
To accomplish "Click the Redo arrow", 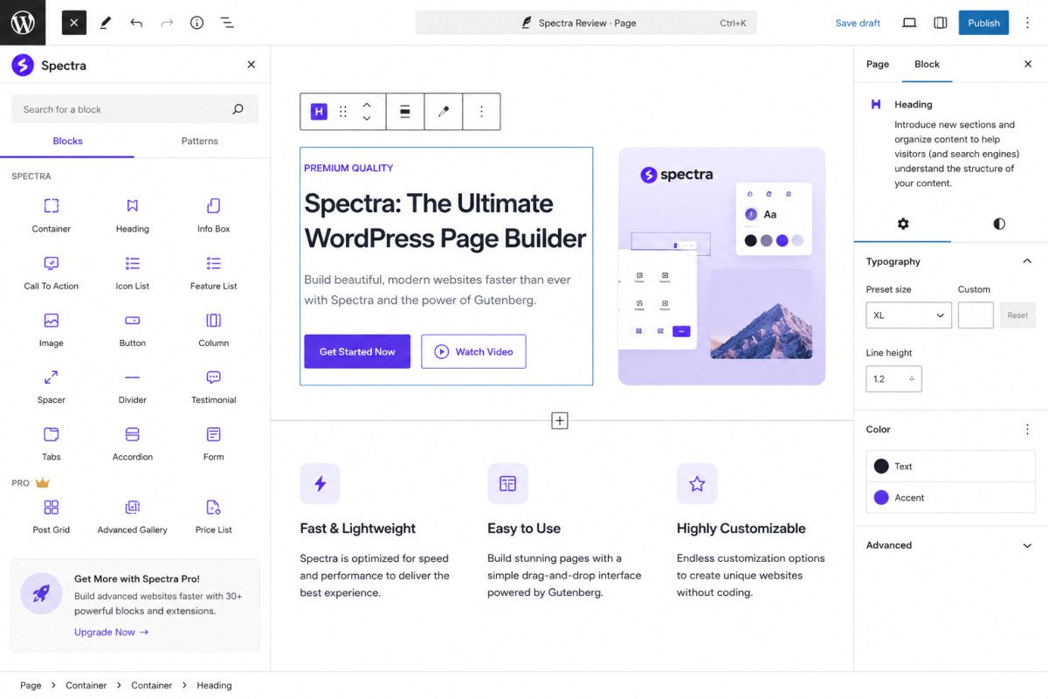I will pyautogui.click(x=167, y=23).
